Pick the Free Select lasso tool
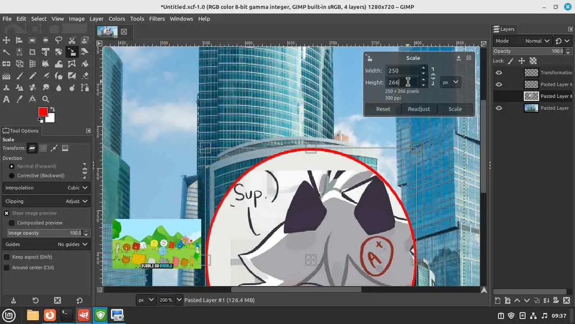The height and width of the screenshot is (324, 575). (x=59, y=40)
